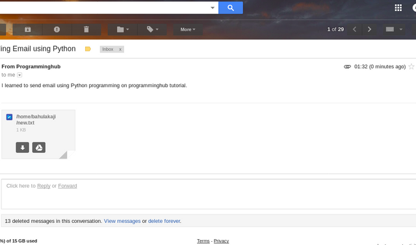Viewport: 416px width, 245px height.
Task: Click the paperclip attachment icon
Action: point(347,66)
